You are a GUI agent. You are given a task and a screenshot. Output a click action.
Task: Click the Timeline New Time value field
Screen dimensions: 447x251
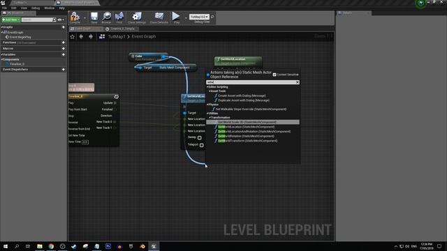click(85, 142)
